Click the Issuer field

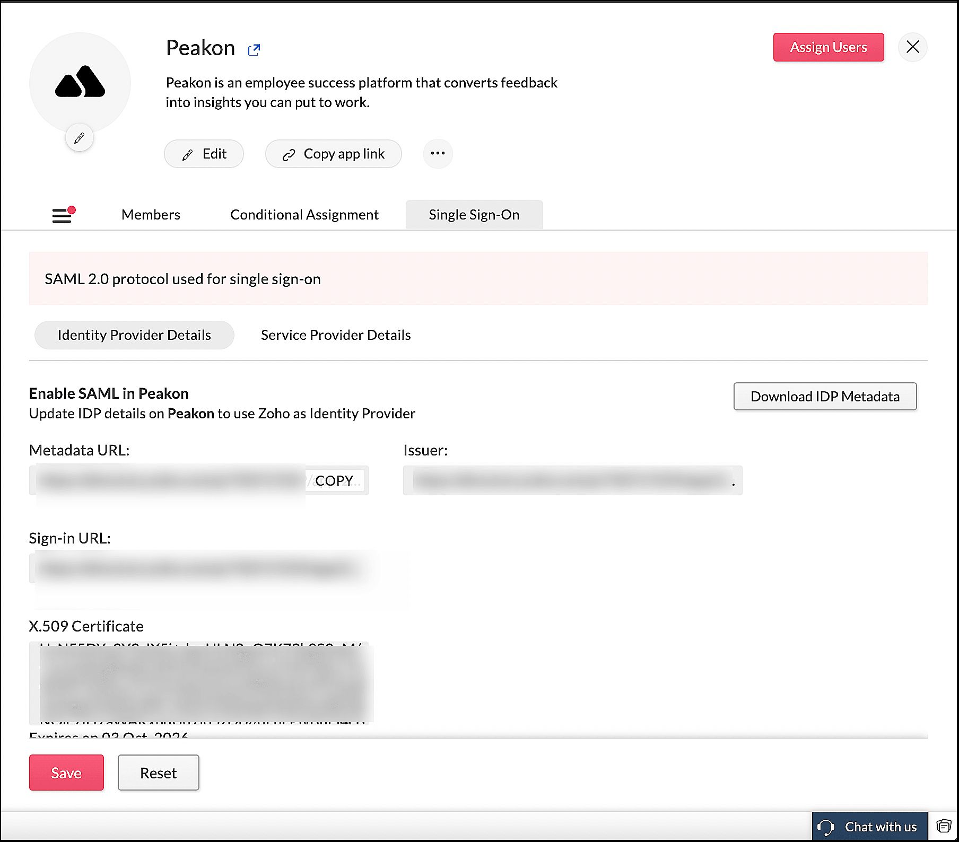(572, 480)
